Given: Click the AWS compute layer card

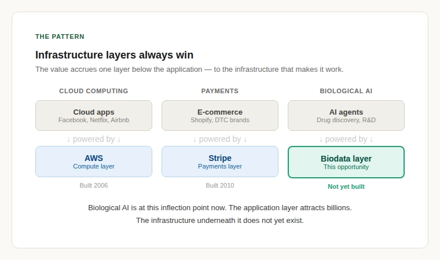Looking at the screenshot, I should pyautogui.click(x=94, y=162).
